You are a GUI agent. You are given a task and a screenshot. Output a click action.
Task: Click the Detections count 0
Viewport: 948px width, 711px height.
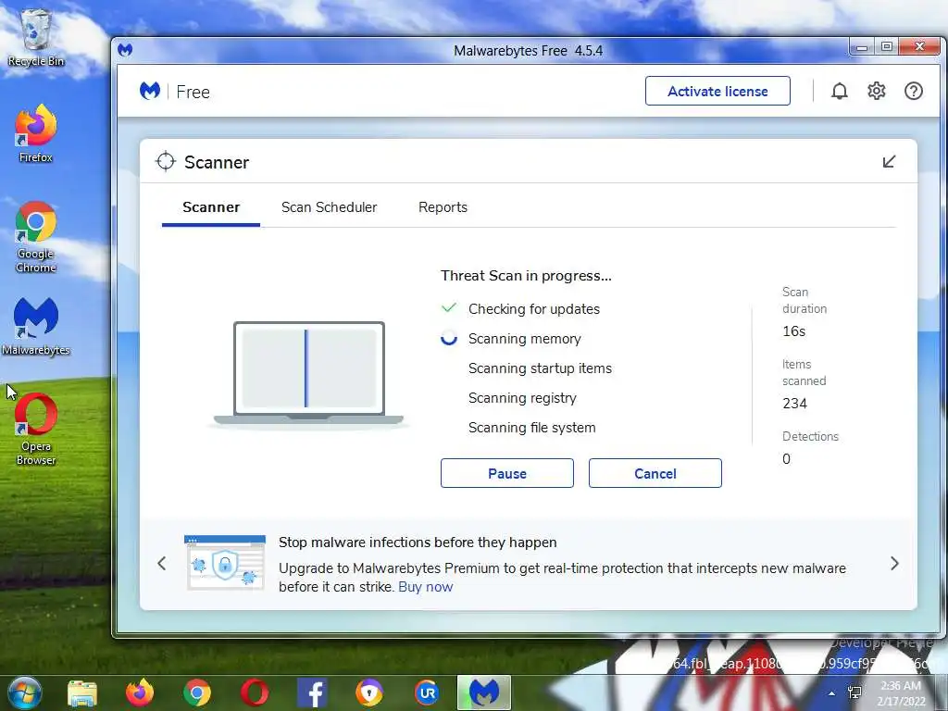[x=786, y=459]
